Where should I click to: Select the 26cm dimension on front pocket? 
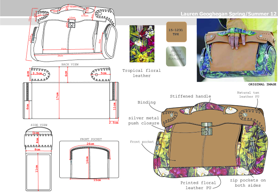(90, 144)
